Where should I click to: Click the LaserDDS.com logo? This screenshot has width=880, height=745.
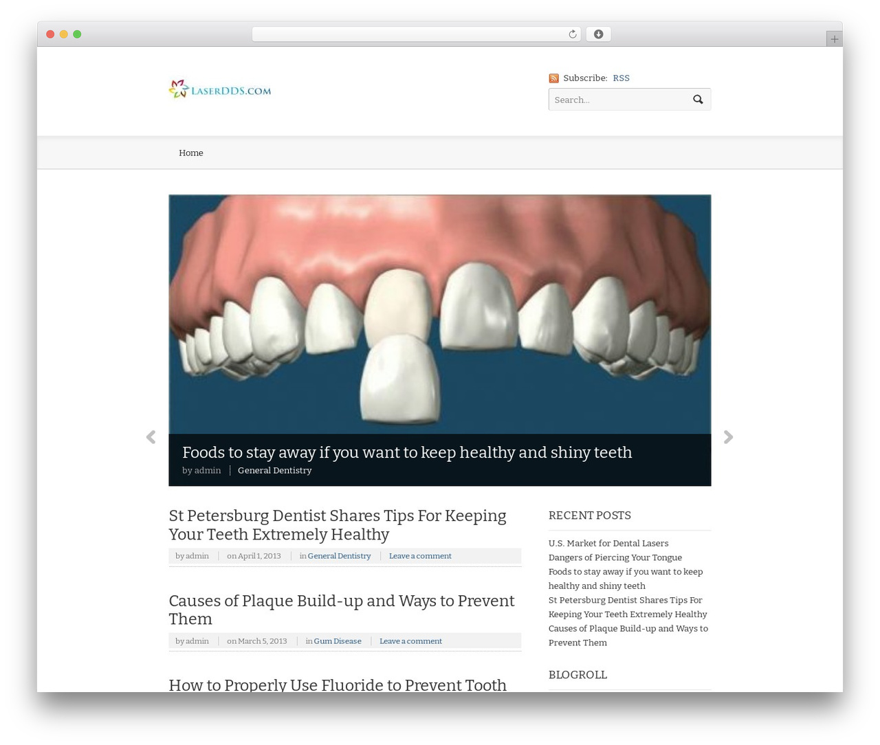point(220,89)
